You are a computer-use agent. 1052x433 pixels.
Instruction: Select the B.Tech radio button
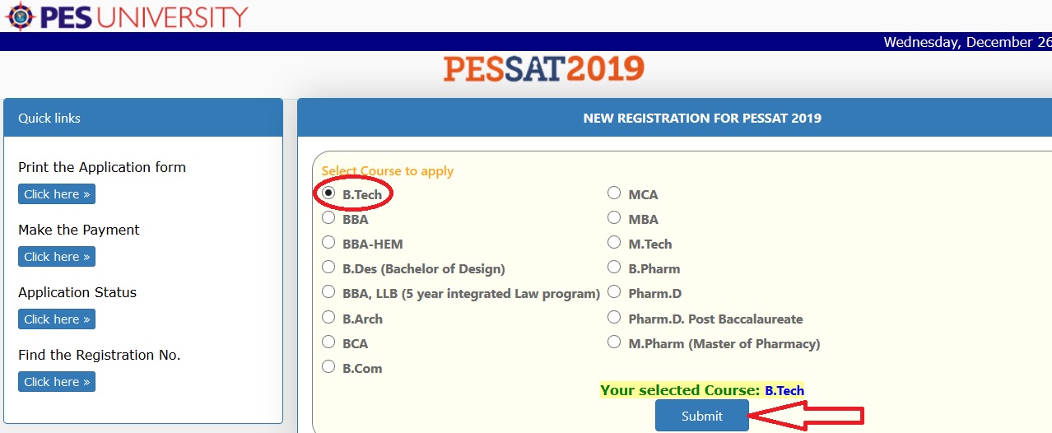coord(328,193)
